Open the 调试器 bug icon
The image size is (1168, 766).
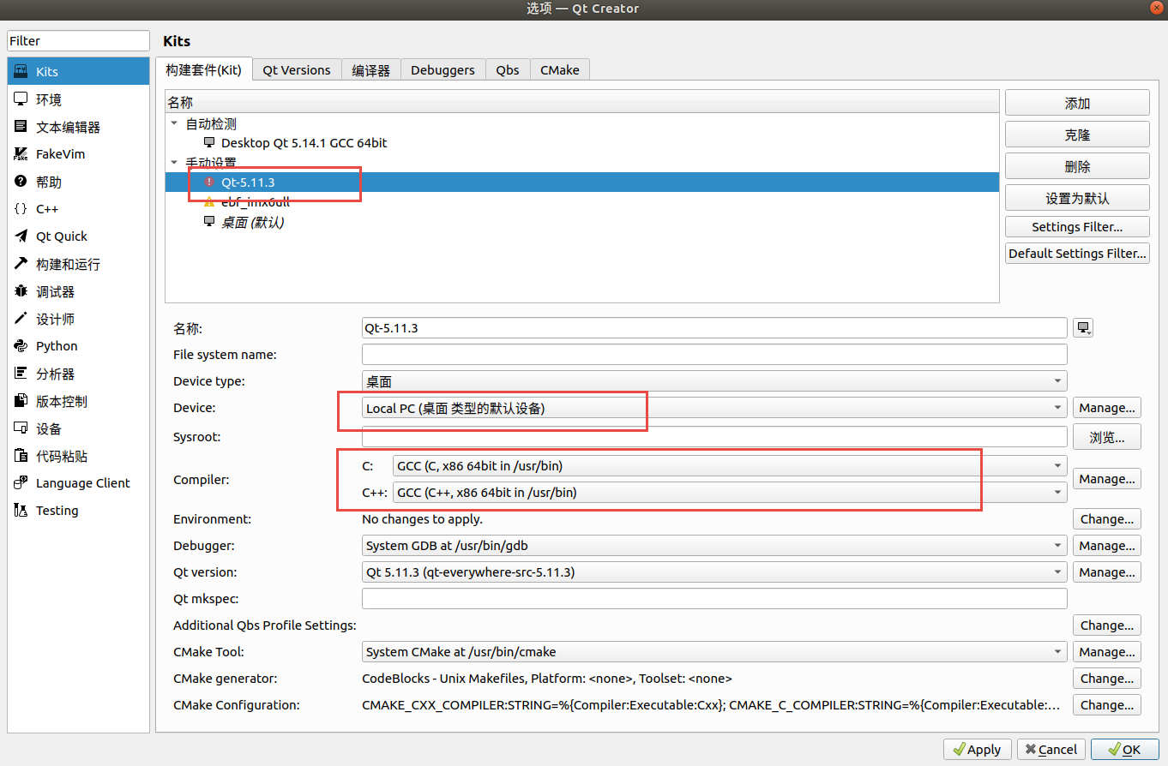pos(21,291)
